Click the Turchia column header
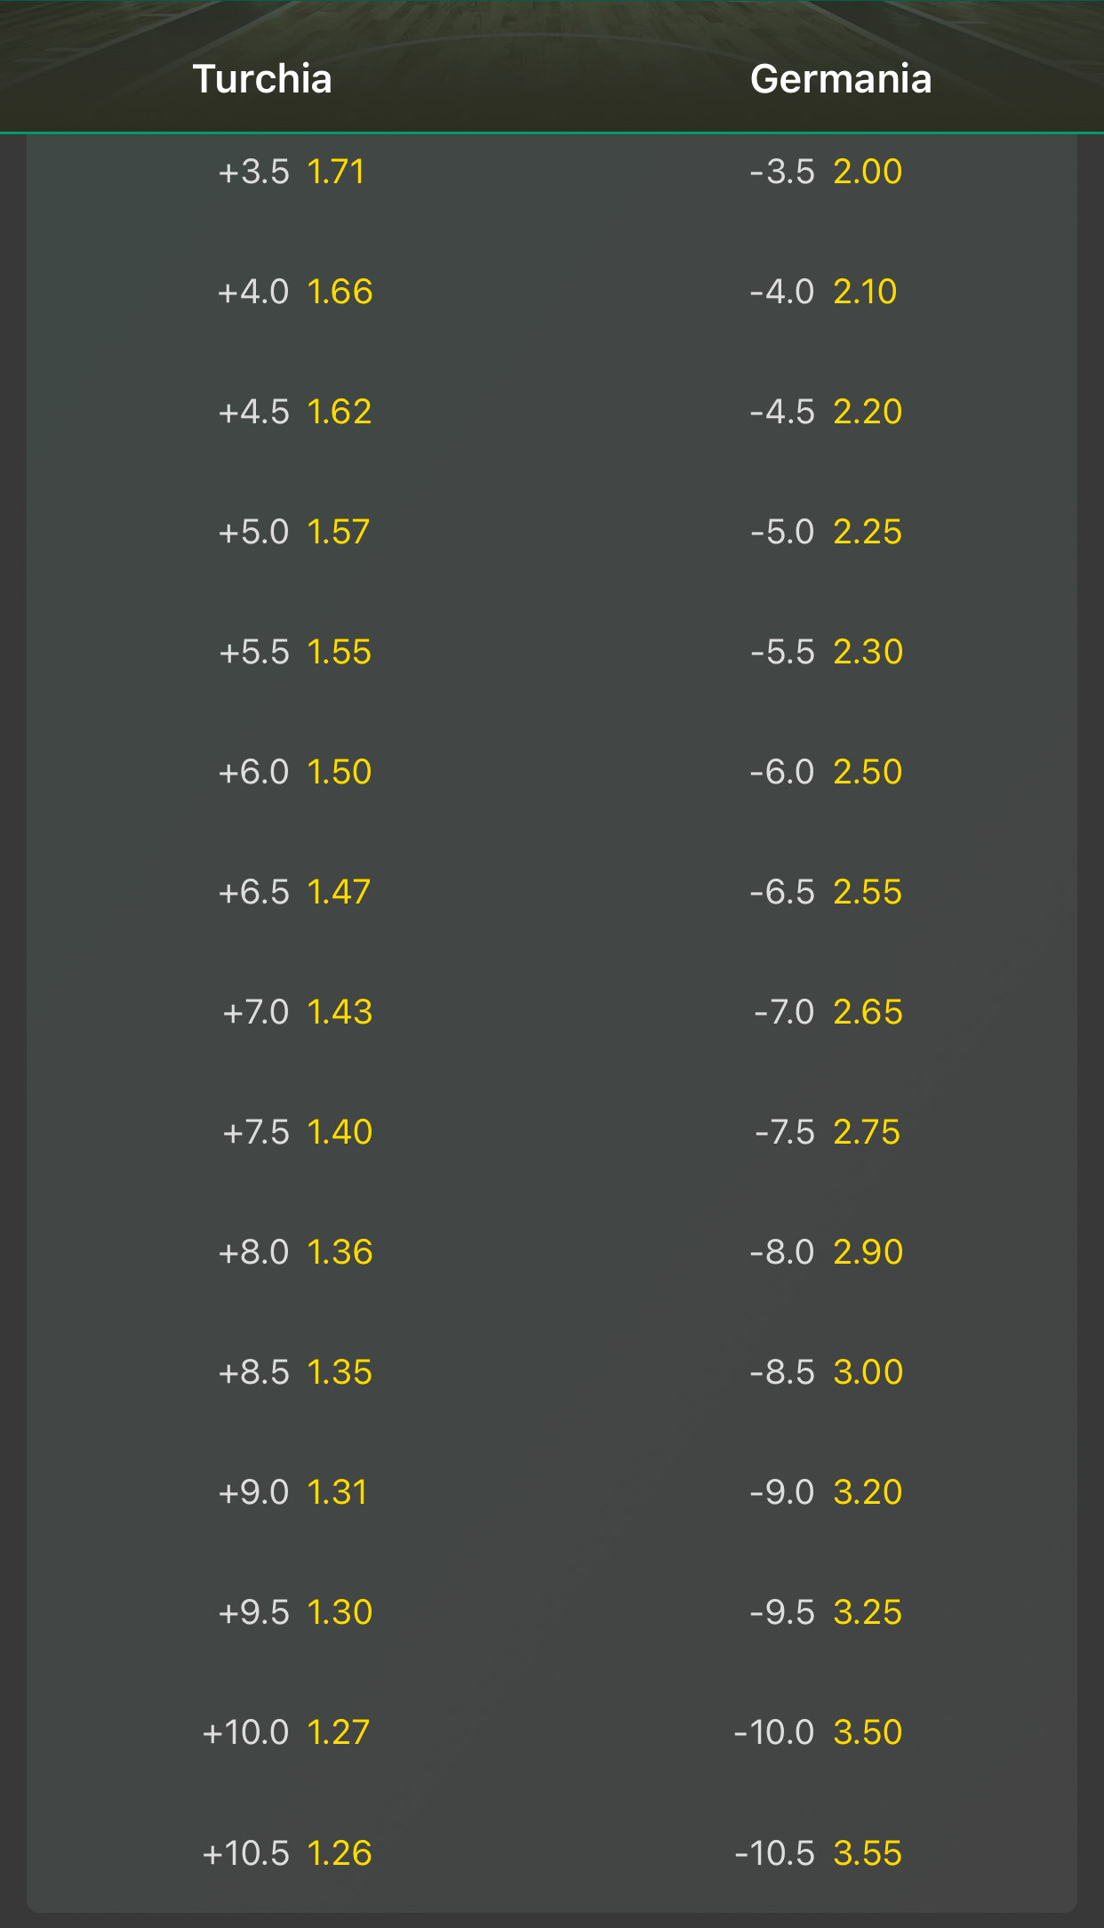Viewport: 1104px width, 1928px height. click(x=262, y=79)
